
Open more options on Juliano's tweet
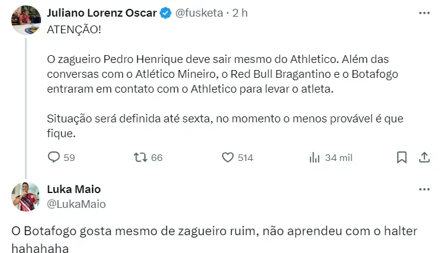click(x=424, y=12)
